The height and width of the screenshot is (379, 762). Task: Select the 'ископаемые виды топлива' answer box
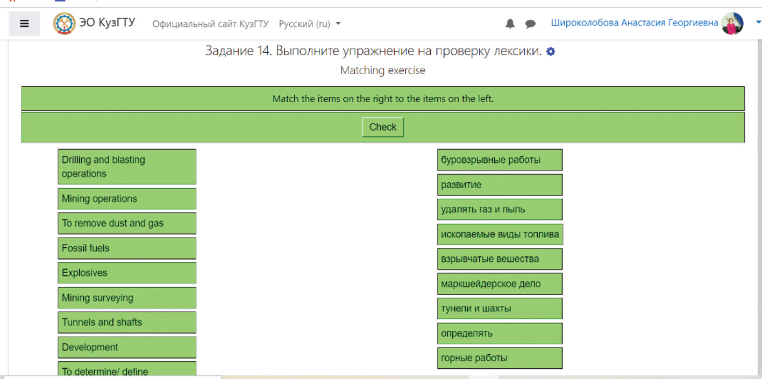(x=500, y=234)
